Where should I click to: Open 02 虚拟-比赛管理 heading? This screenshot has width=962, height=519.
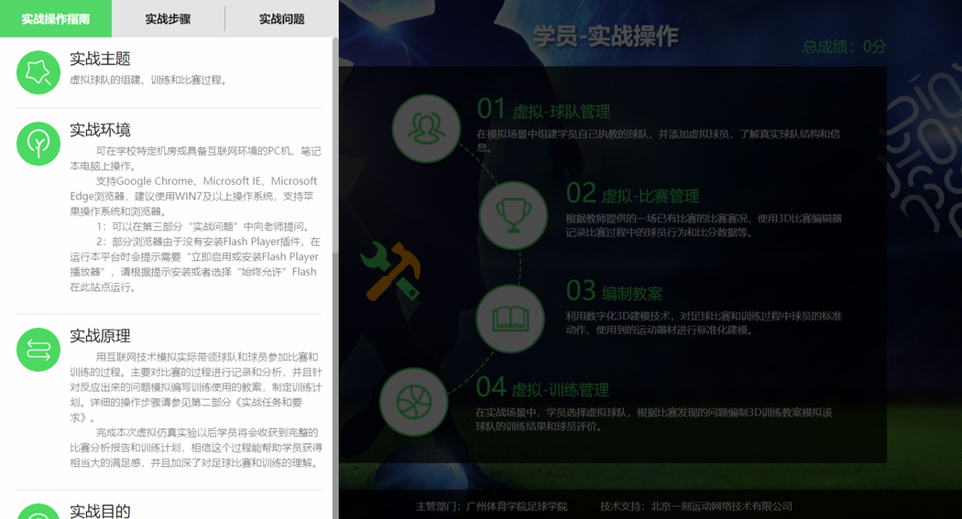632,194
